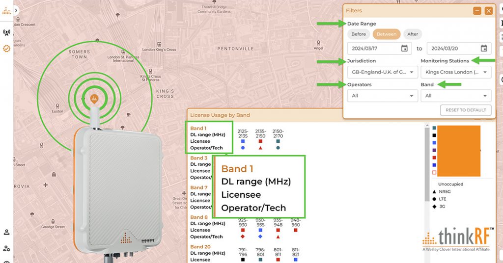Open the Monitoring Stations dropdown
The image size is (503, 263).
(456, 72)
